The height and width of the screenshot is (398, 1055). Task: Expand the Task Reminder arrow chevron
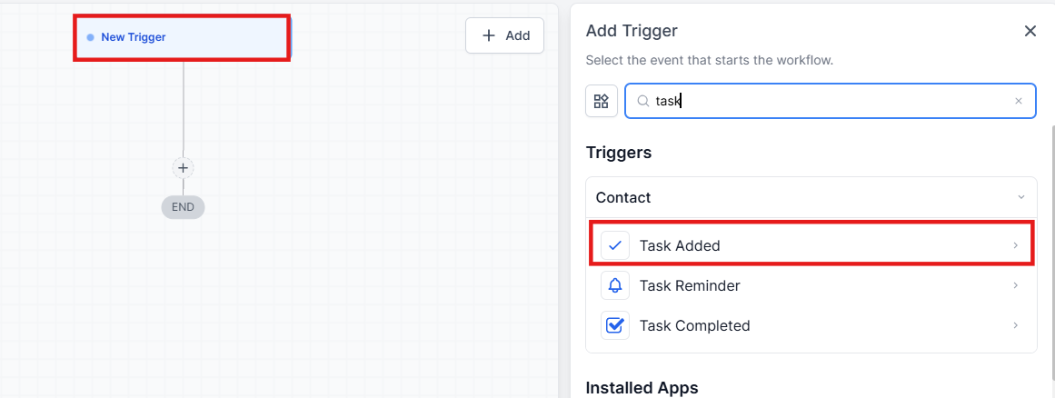click(1015, 285)
